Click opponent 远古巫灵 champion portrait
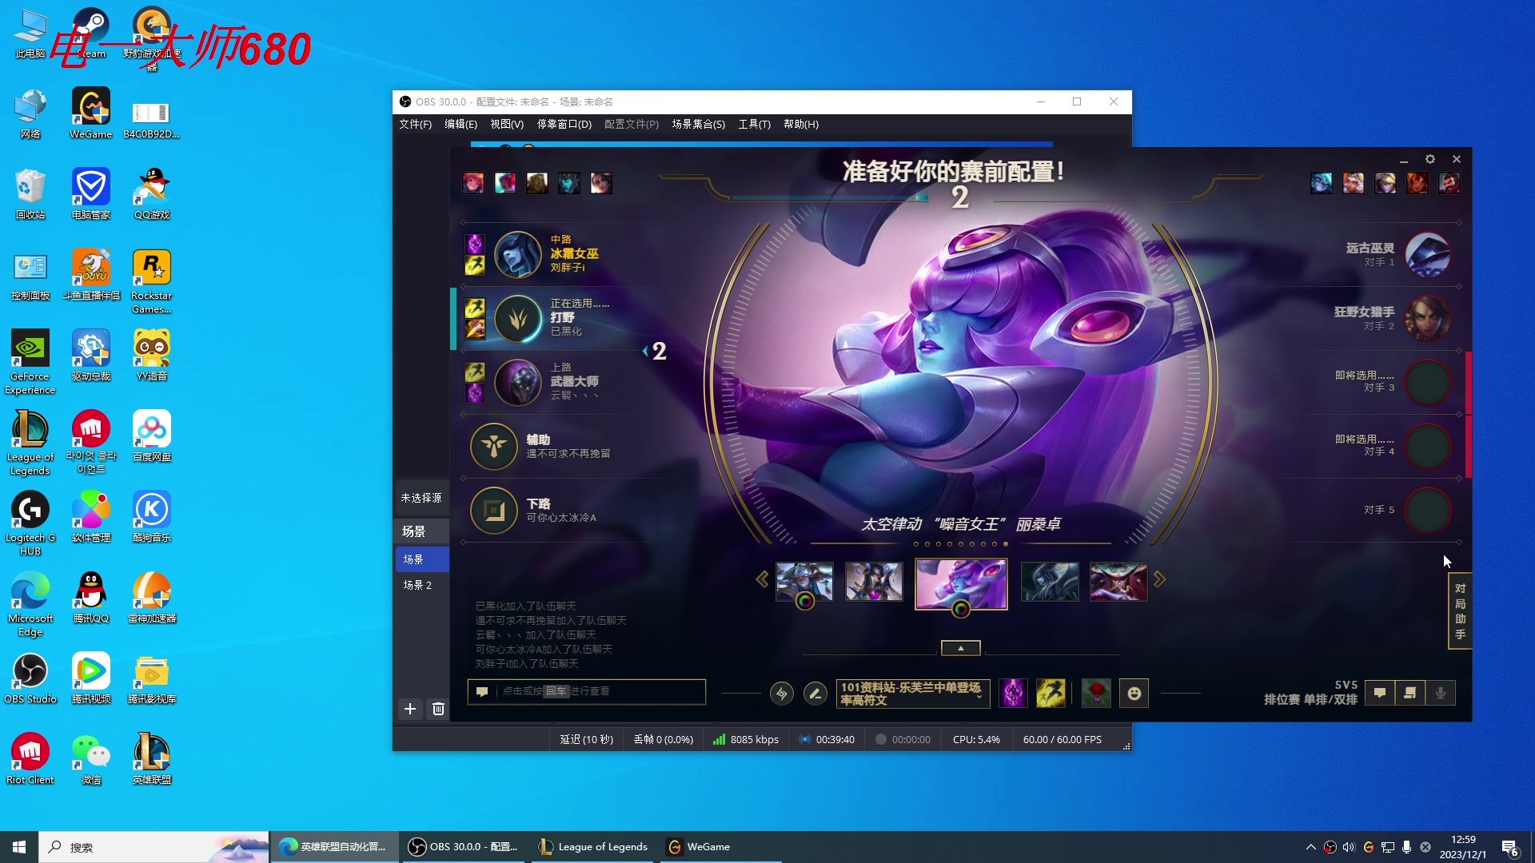Screen dimensions: 1535x863 click(1428, 255)
